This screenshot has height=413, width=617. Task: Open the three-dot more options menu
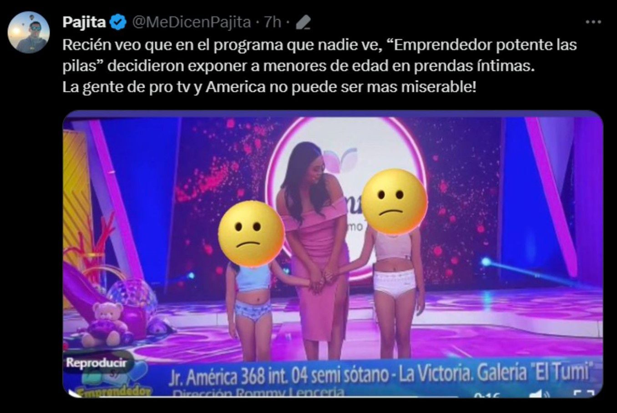coord(593,22)
